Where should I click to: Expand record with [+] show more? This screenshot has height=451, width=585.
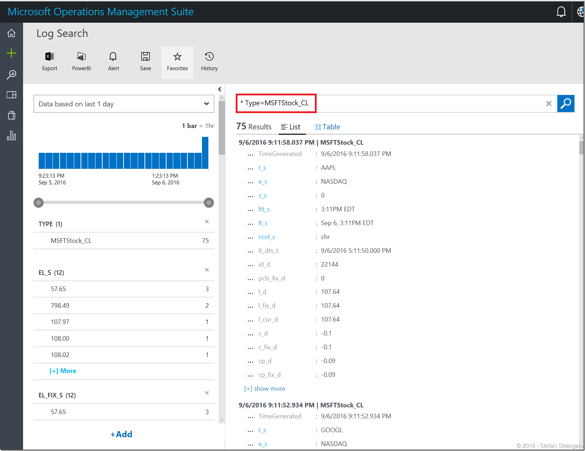click(265, 389)
